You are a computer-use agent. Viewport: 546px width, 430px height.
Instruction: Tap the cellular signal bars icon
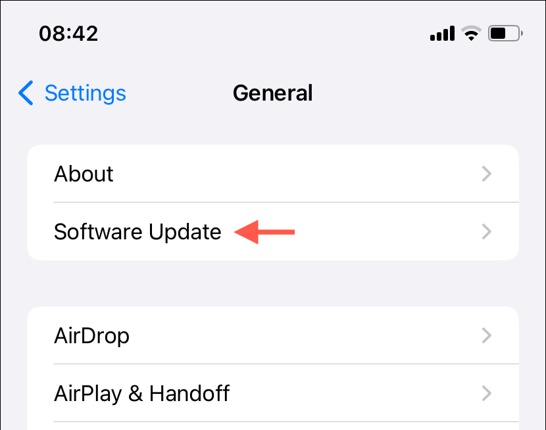point(442,34)
